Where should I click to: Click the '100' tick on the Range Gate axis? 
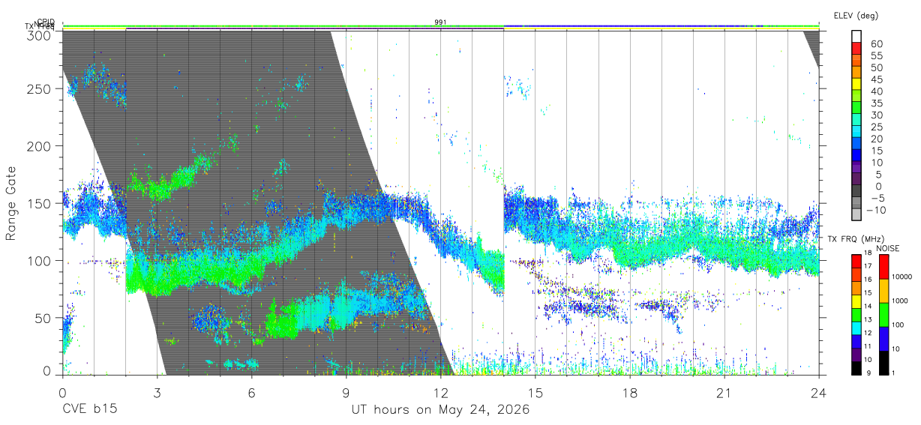(x=40, y=261)
